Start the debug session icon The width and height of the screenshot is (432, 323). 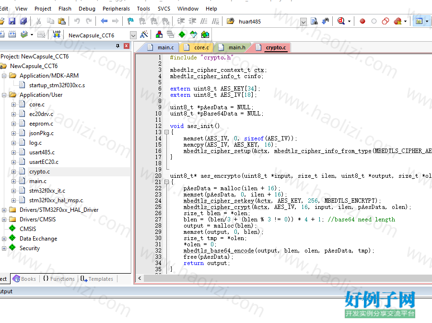tap(341, 21)
